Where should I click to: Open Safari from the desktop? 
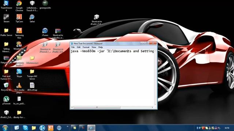tap(32, 19)
